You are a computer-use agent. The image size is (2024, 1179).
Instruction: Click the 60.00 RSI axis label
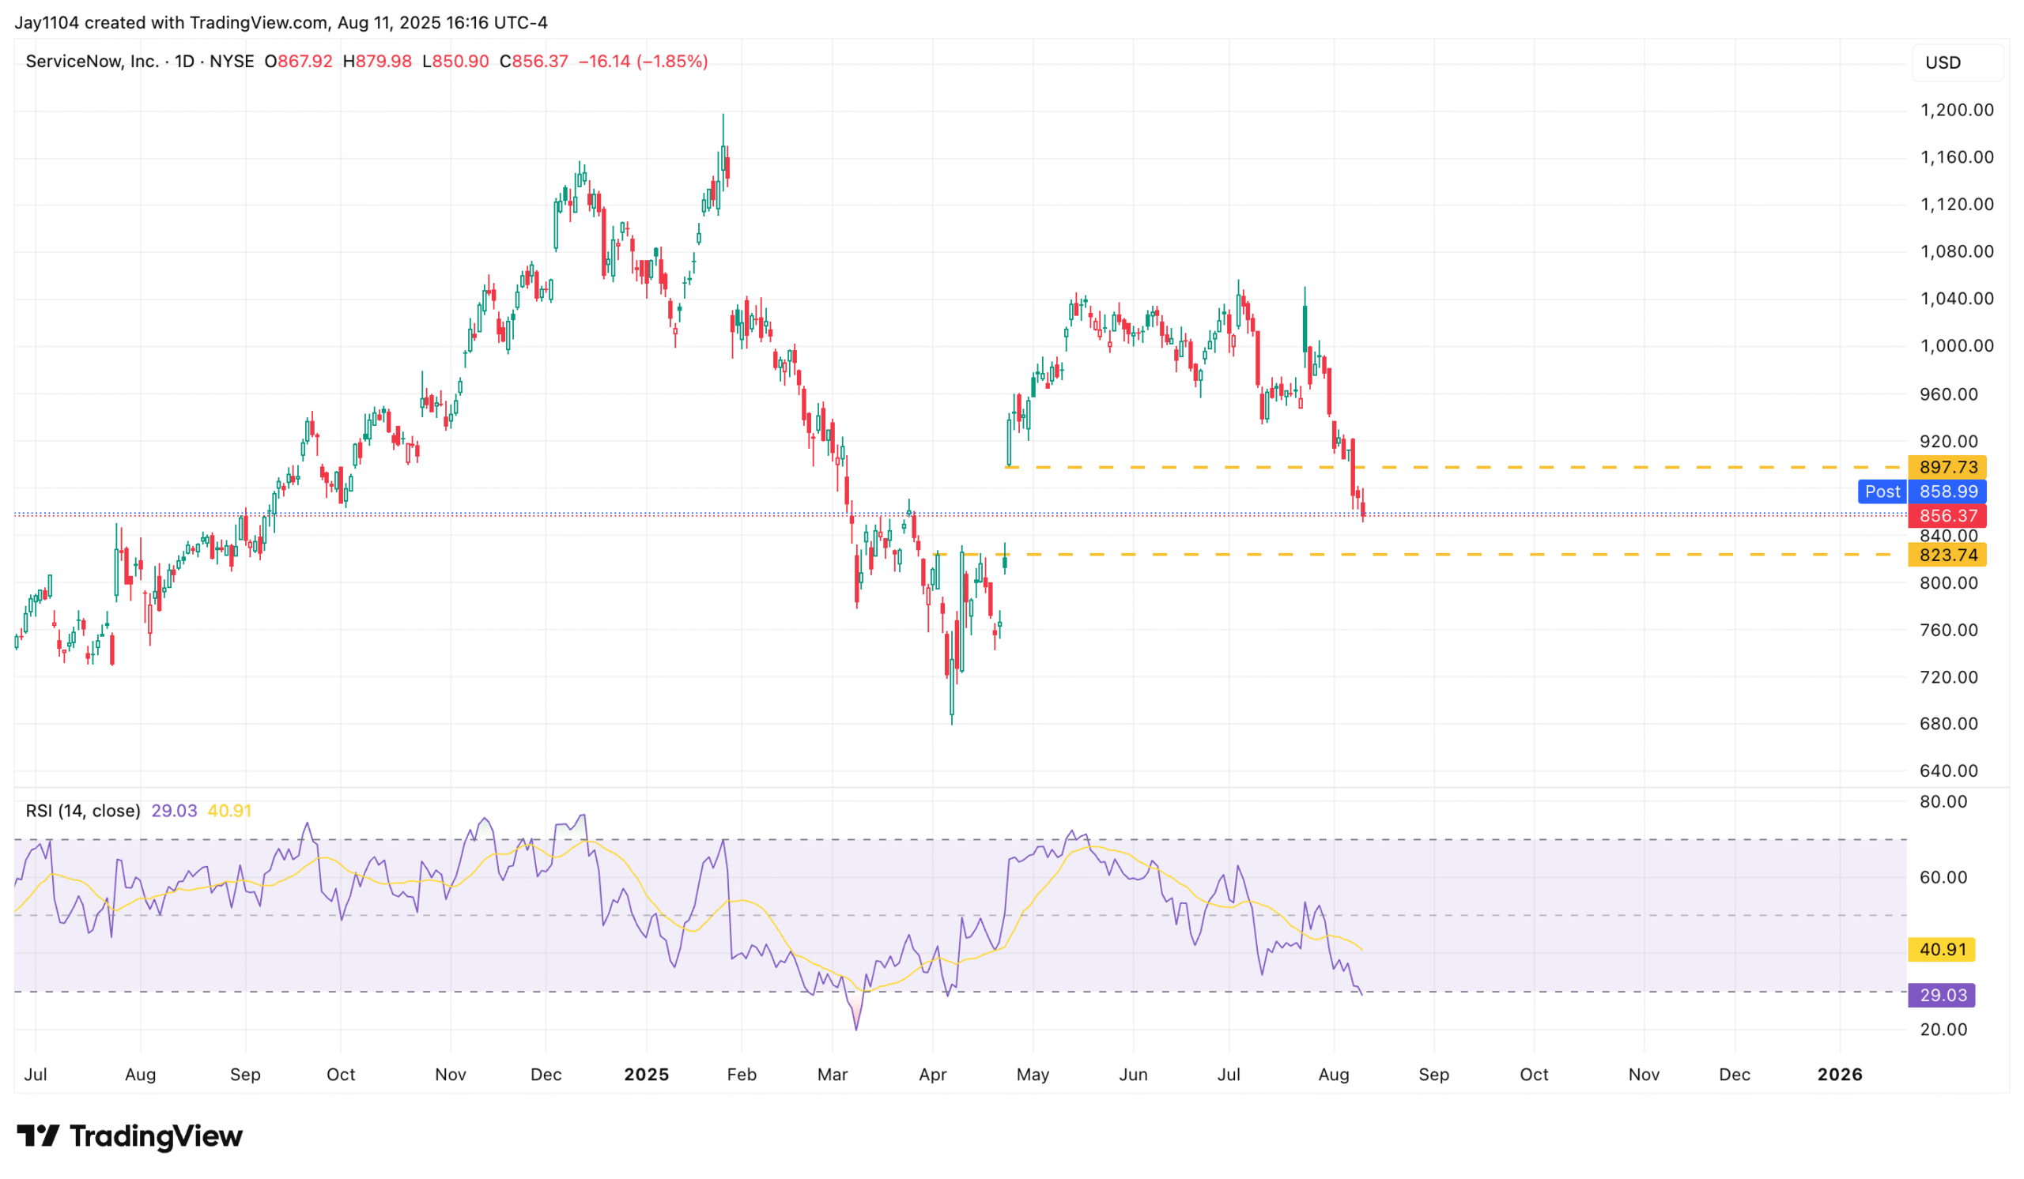(x=1943, y=878)
